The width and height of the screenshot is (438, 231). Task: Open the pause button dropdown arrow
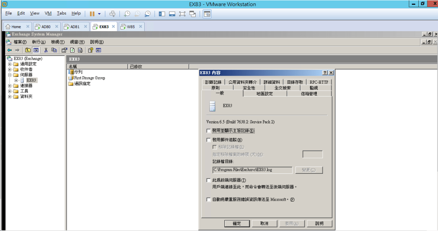point(99,14)
